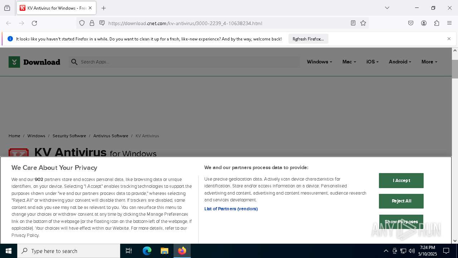Expand the list all tabs chevron
The width and height of the screenshot is (458, 258).
tap(387, 8)
